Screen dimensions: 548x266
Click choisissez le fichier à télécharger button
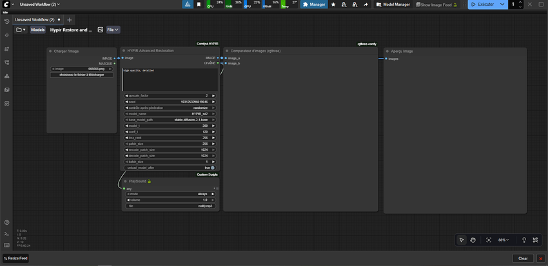click(x=82, y=75)
